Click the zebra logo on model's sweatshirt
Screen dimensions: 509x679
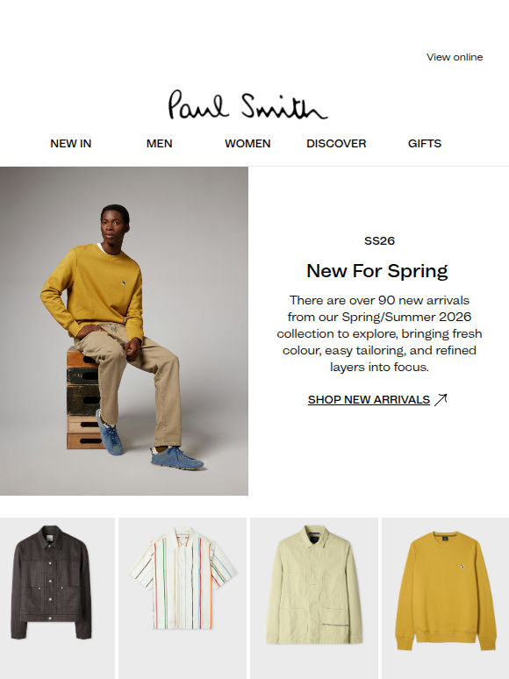[124, 283]
